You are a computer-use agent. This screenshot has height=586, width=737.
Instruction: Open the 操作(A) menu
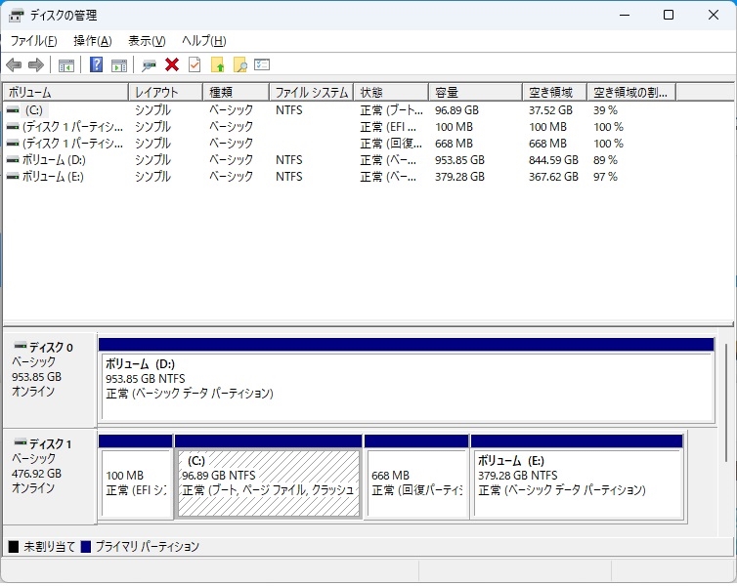pyautogui.click(x=92, y=41)
